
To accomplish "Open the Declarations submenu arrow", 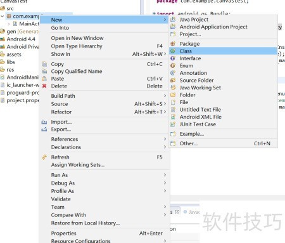I will point(165,147).
